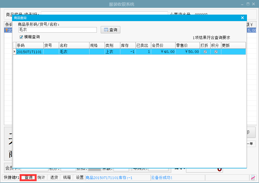Click the 零售价 column header
The width and height of the screenshot is (259, 183).
coord(187,45)
